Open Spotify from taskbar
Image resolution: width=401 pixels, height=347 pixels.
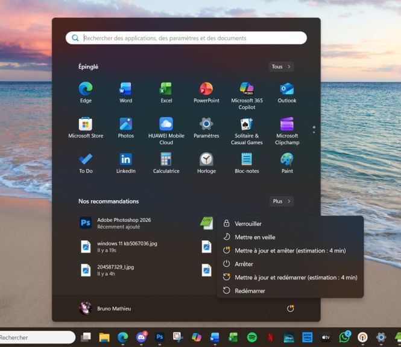252,337
